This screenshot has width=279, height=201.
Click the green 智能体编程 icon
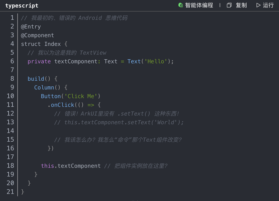coord(180,5)
